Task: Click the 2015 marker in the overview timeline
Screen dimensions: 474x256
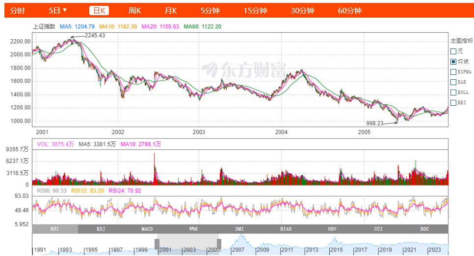Action: 336,250
